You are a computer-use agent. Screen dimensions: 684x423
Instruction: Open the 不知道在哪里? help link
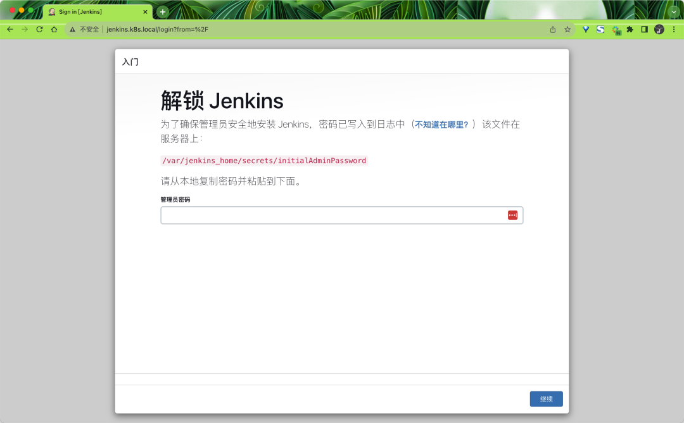click(x=441, y=125)
